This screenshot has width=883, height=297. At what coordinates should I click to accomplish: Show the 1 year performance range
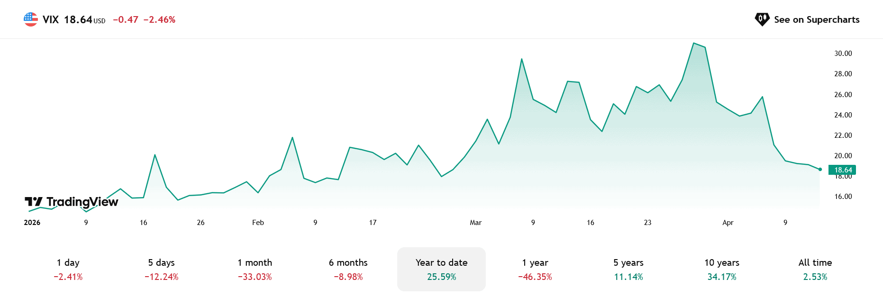pos(535,269)
